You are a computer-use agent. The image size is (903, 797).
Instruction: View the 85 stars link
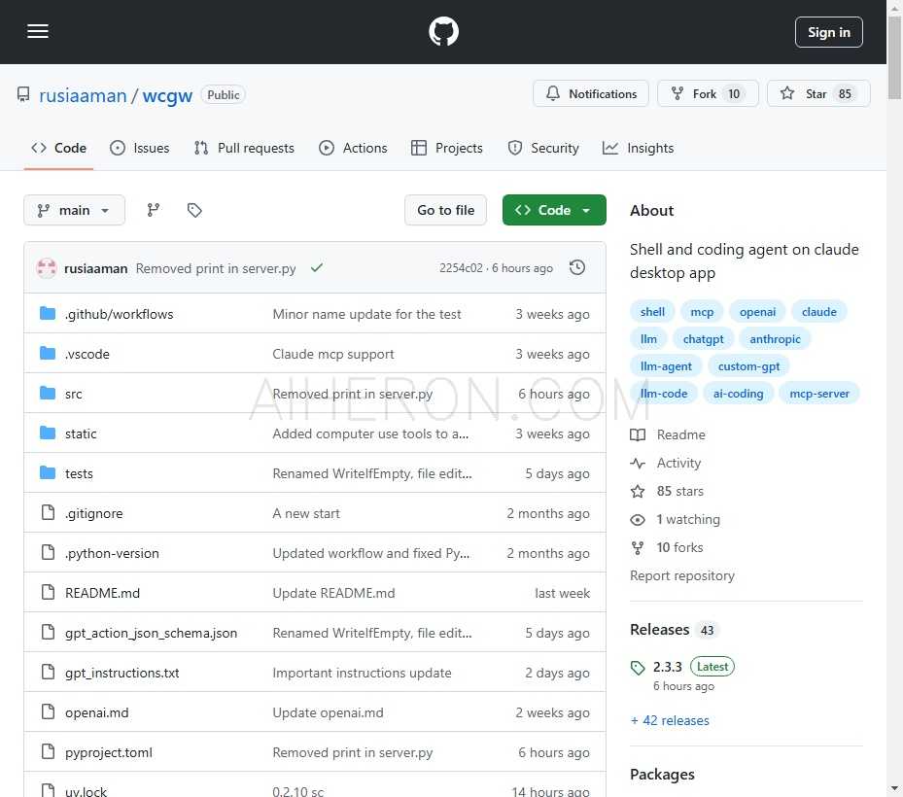[668, 491]
